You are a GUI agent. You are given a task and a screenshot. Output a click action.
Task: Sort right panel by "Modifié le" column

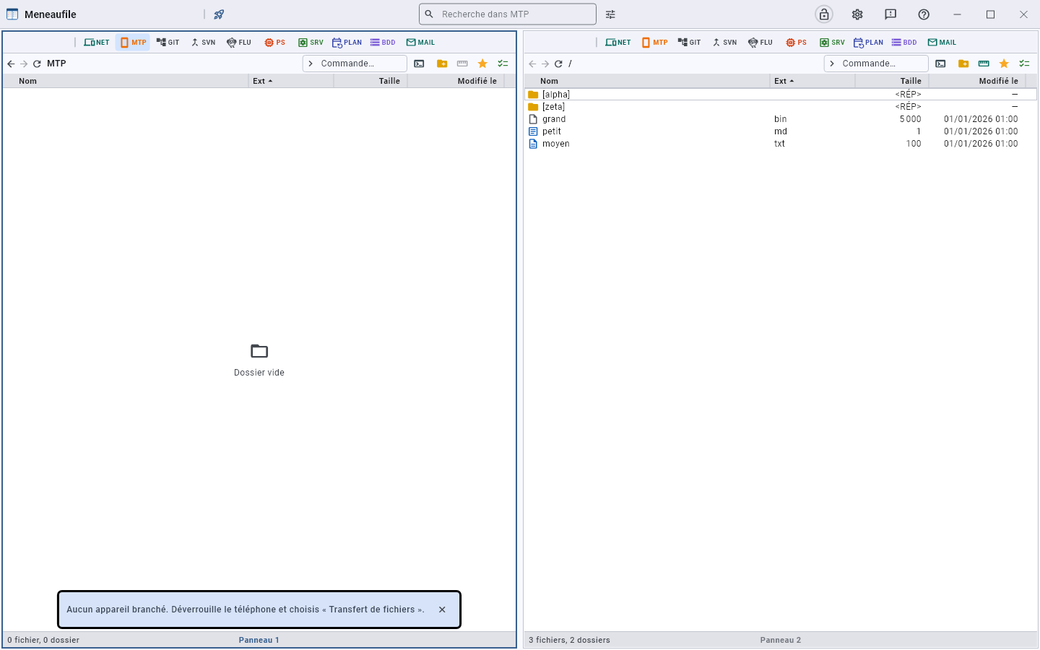[976, 81]
